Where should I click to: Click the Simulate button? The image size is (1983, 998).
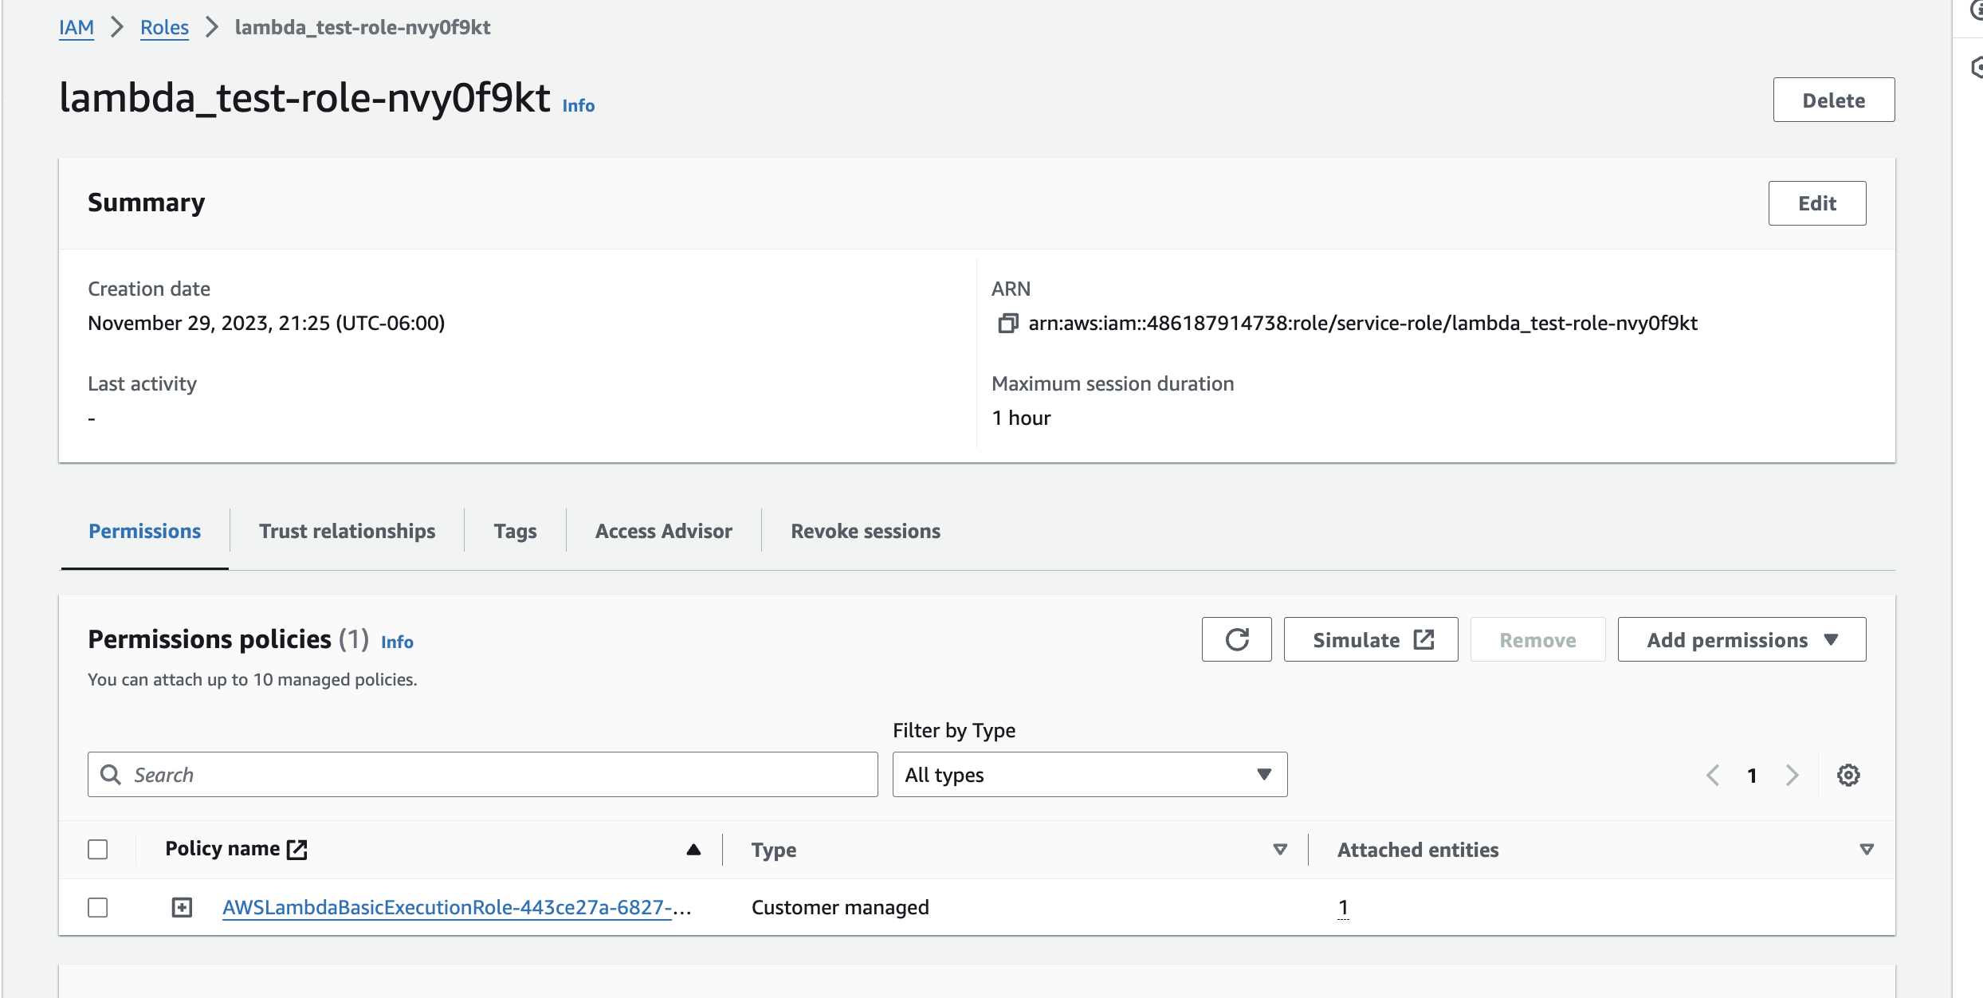(1371, 639)
